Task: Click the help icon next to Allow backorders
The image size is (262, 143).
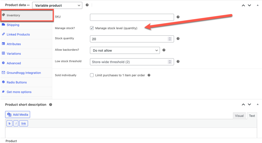Action: tap(164, 50)
